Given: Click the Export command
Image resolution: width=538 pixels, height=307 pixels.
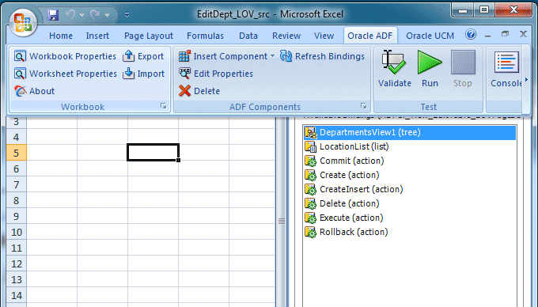Looking at the screenshot, I should click(143, 56).
